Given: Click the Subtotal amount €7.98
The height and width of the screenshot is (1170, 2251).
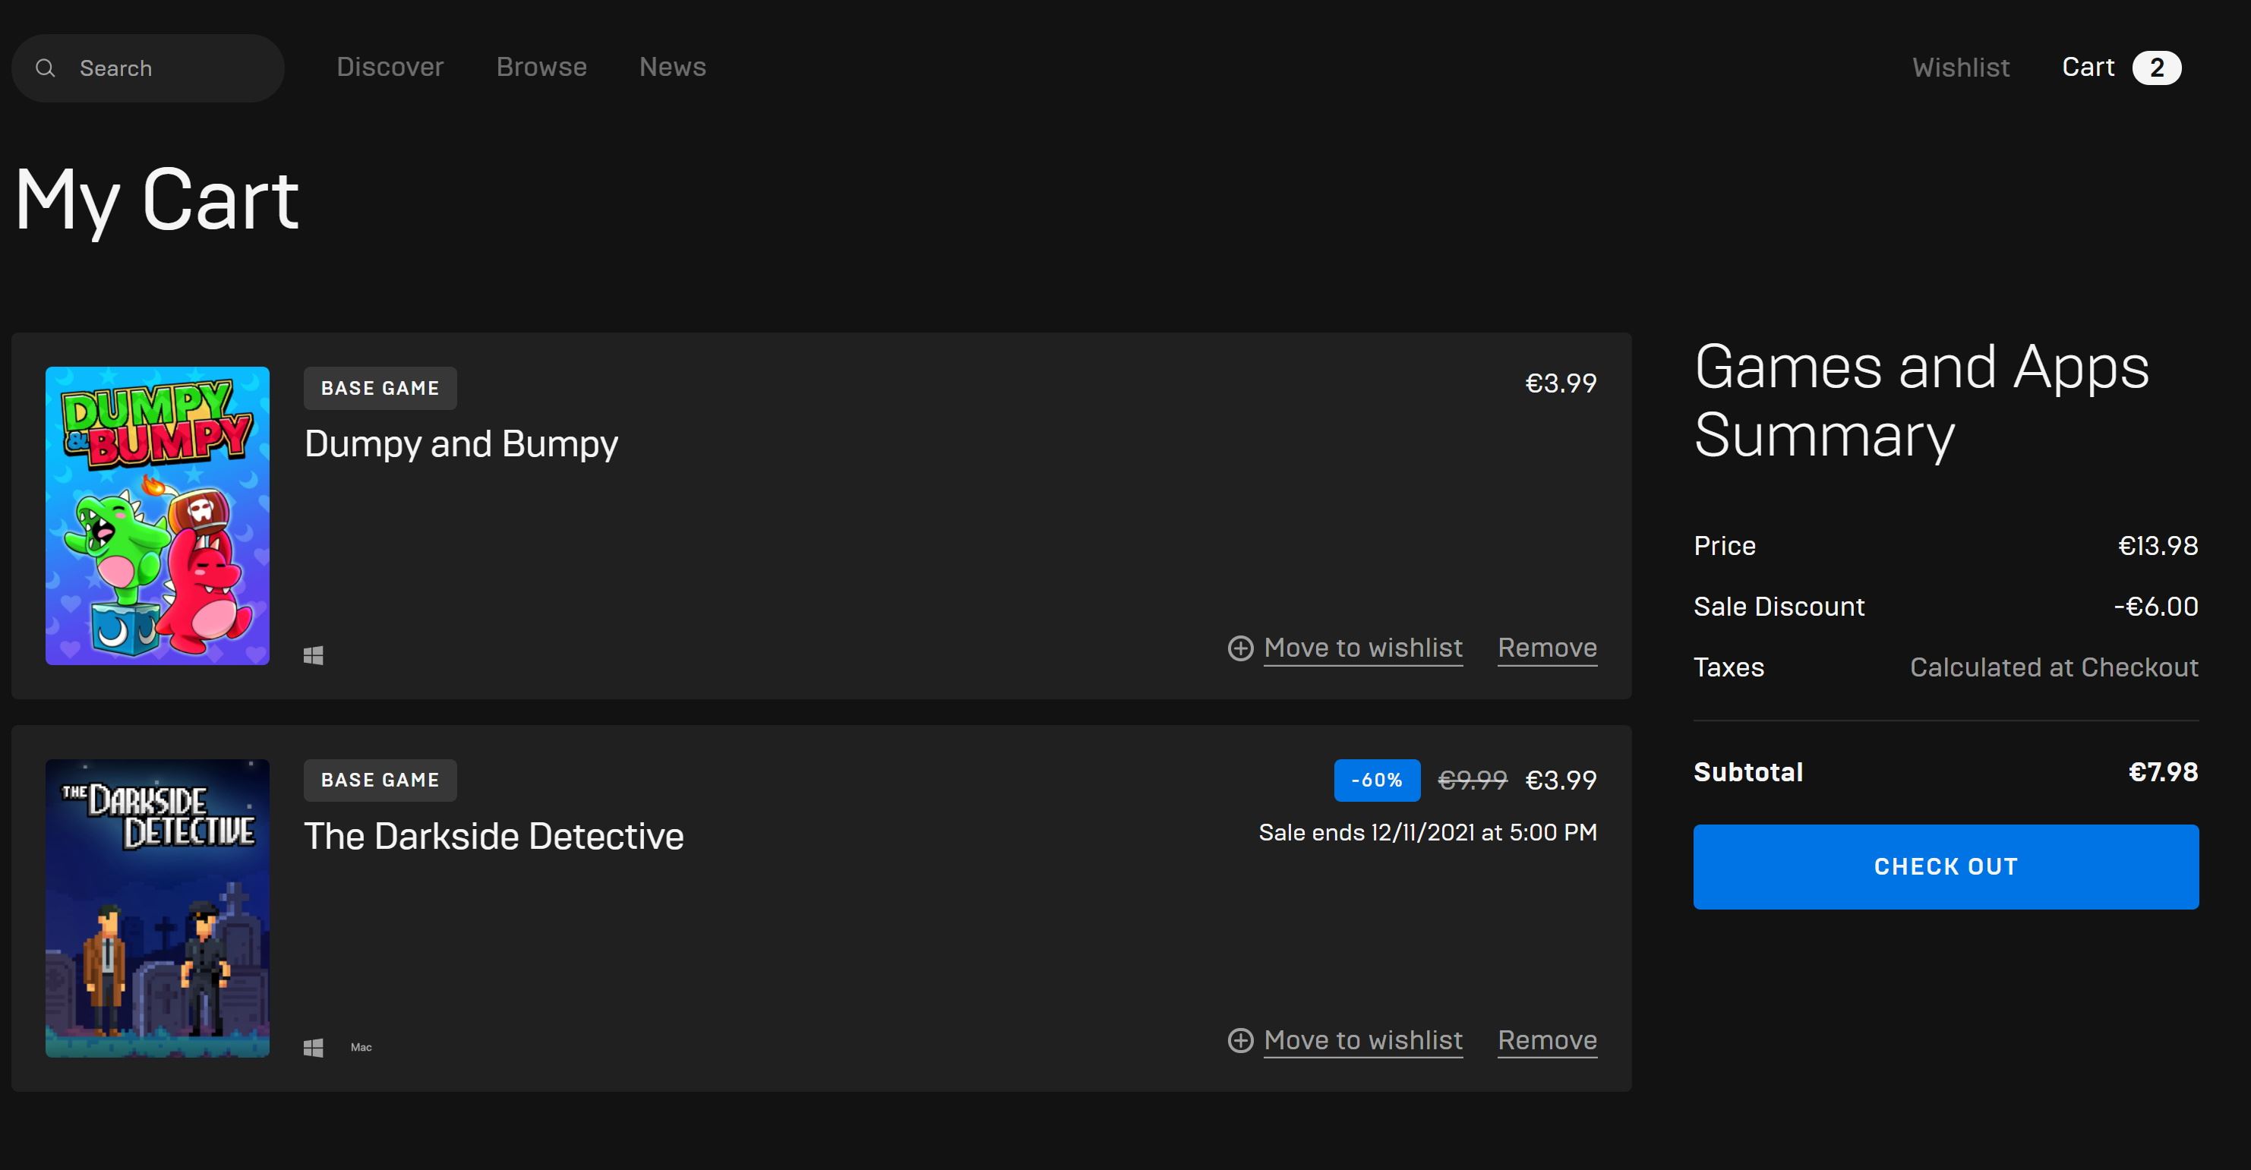Looking at the screenshot, I should [2163, 772].
